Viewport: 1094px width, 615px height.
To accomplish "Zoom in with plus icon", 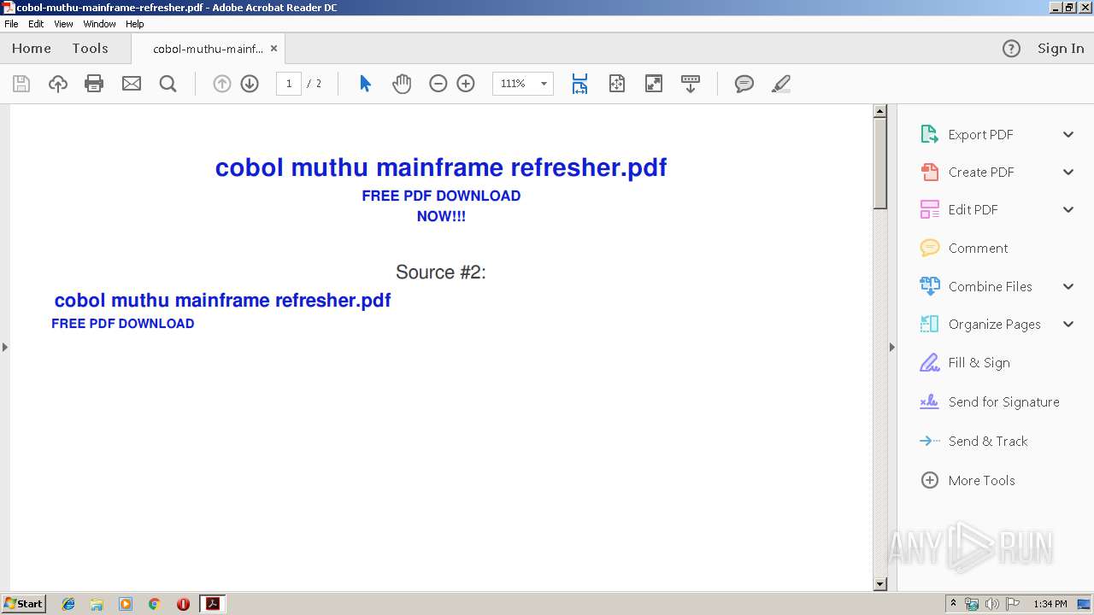I will point(466,84).
